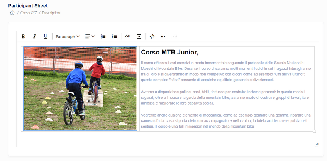The image size is (327, 161).
Task: Click paragraph starting "Avremo a disposizione"
Action: click(x=225, y=97)
